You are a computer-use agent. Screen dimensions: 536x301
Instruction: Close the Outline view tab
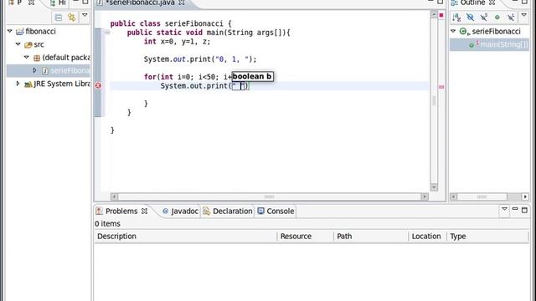pyautogui.click(x=492, y=3)
